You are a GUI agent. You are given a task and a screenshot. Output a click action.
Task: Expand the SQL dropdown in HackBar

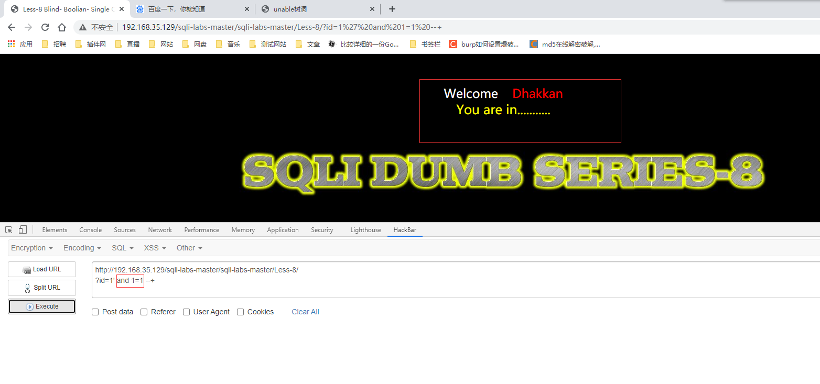pos(123,248)
